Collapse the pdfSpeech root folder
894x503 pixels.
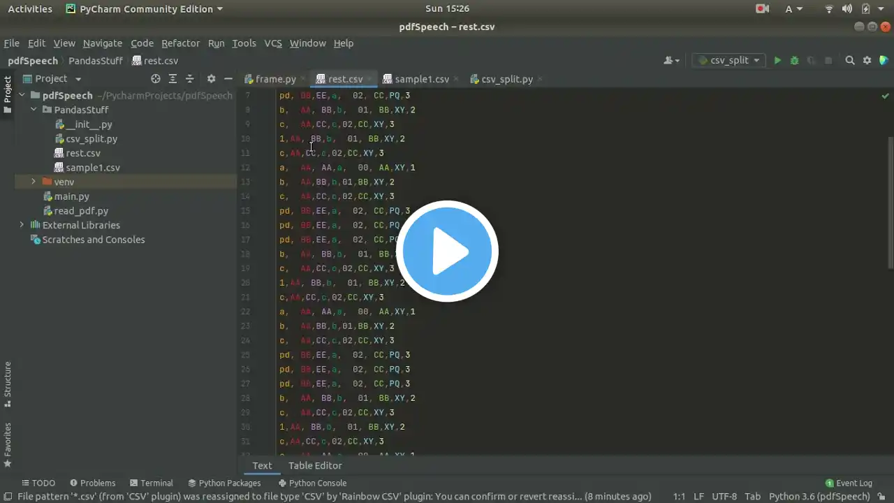pyautogui.click(x=22, y=96)
